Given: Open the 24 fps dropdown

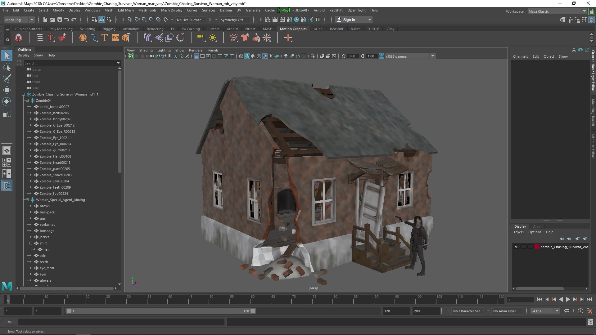Looking at the screenshot, I should click(557, 311).
